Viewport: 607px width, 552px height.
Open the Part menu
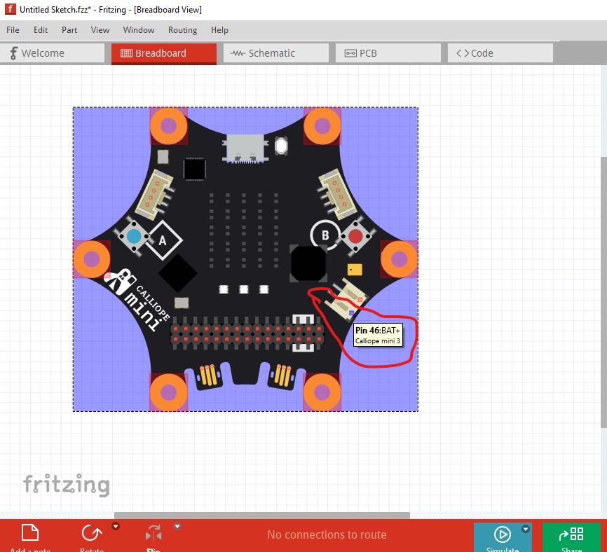click(x=69, y=30)
